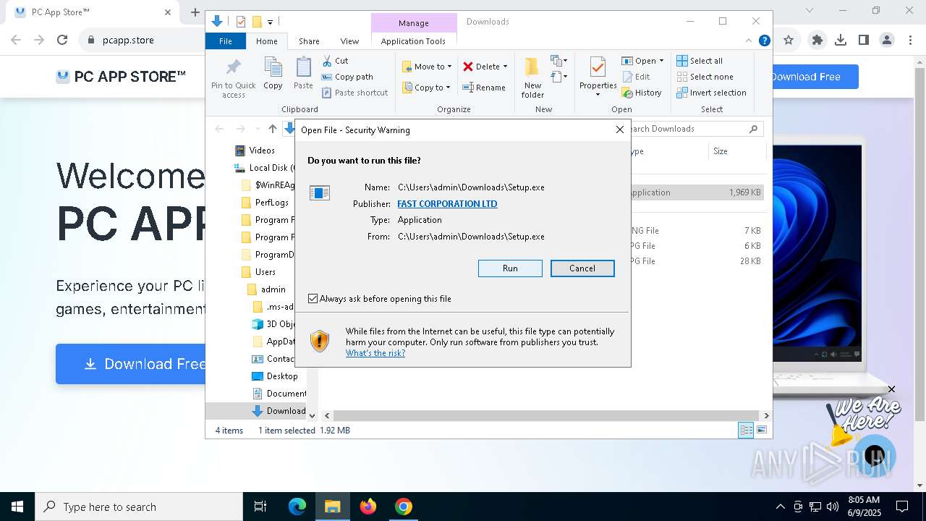Click the Paste icon in the ribbon
926x521 pixels.
coord(303,73)
